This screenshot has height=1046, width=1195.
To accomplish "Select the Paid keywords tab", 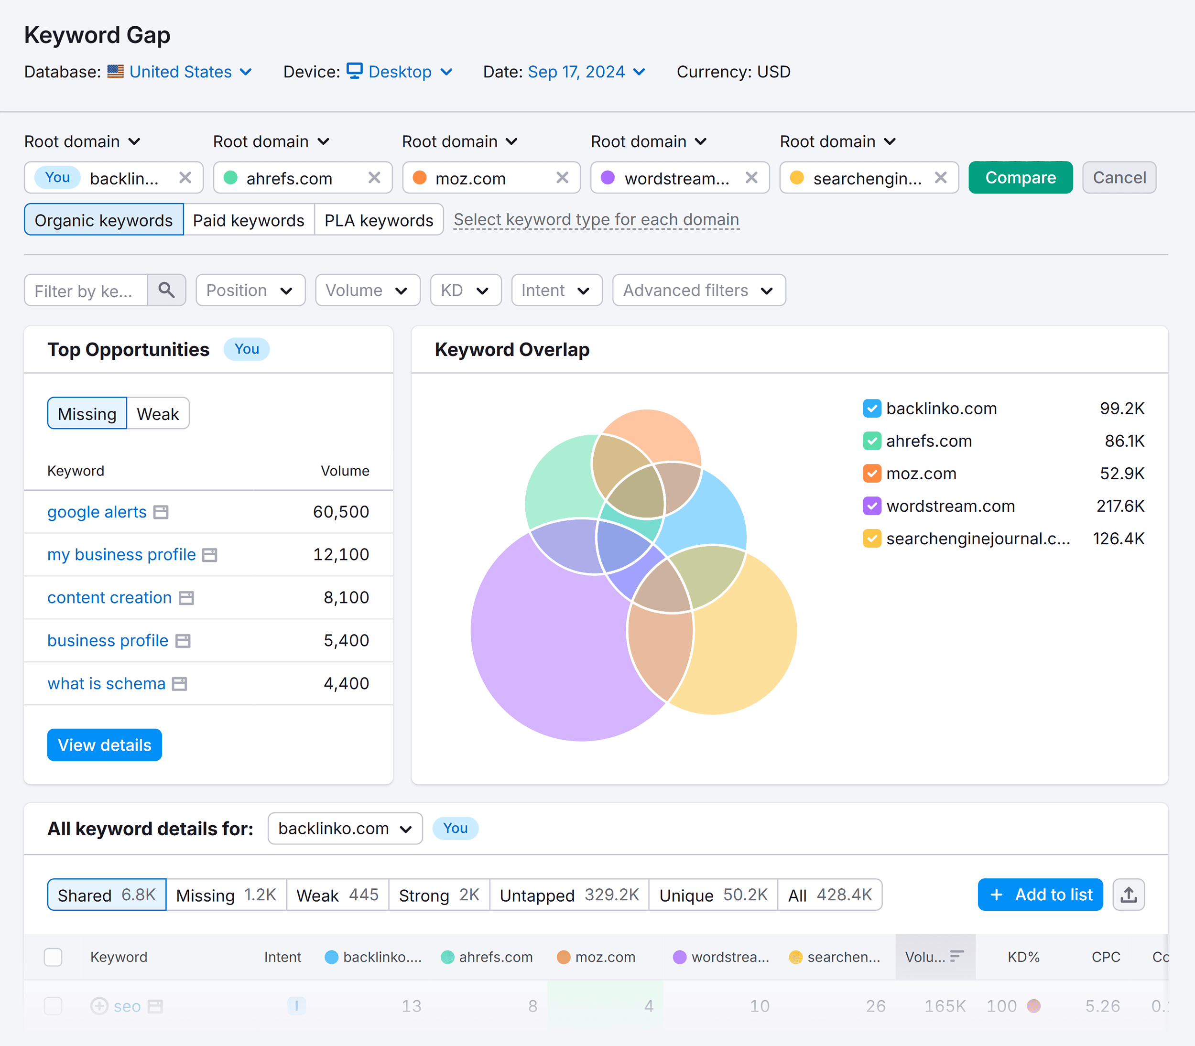I will 248,219.
